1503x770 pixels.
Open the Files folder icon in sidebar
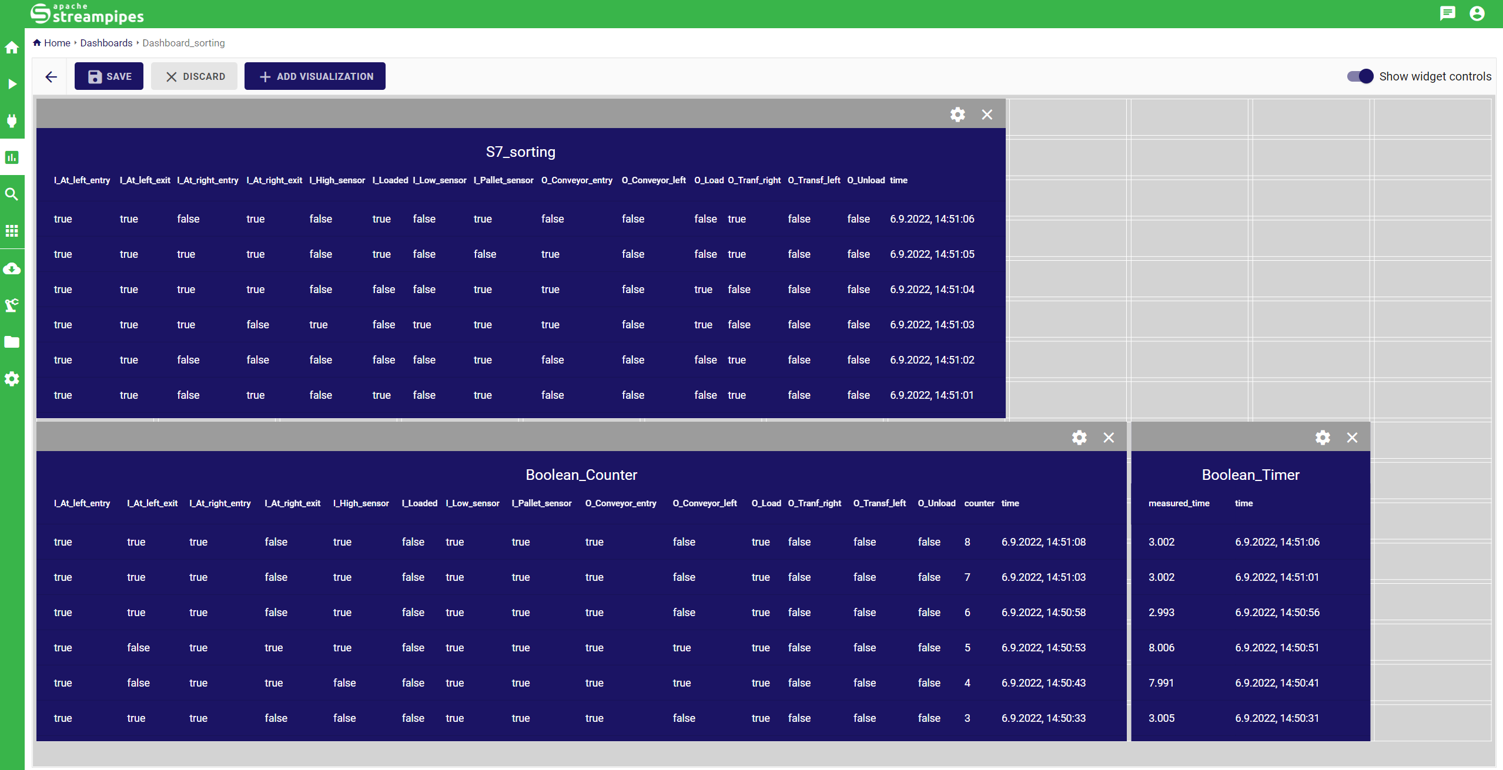pyautogui.click(x=12, y=342)
